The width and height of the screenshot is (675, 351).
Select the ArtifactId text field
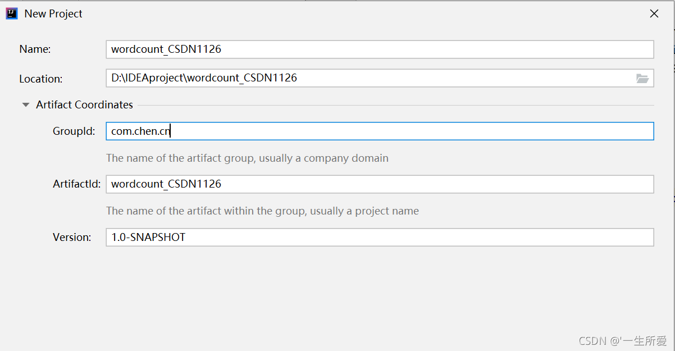(x=380, y=184)
